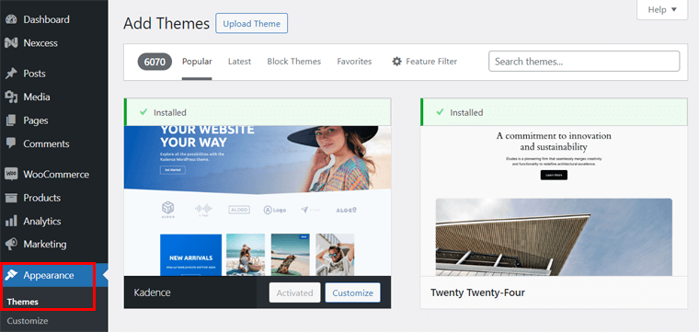Screen dimensions: 699x332
Task: Click the Nexcess logo icon in sidebar
Action: [11, 43]
